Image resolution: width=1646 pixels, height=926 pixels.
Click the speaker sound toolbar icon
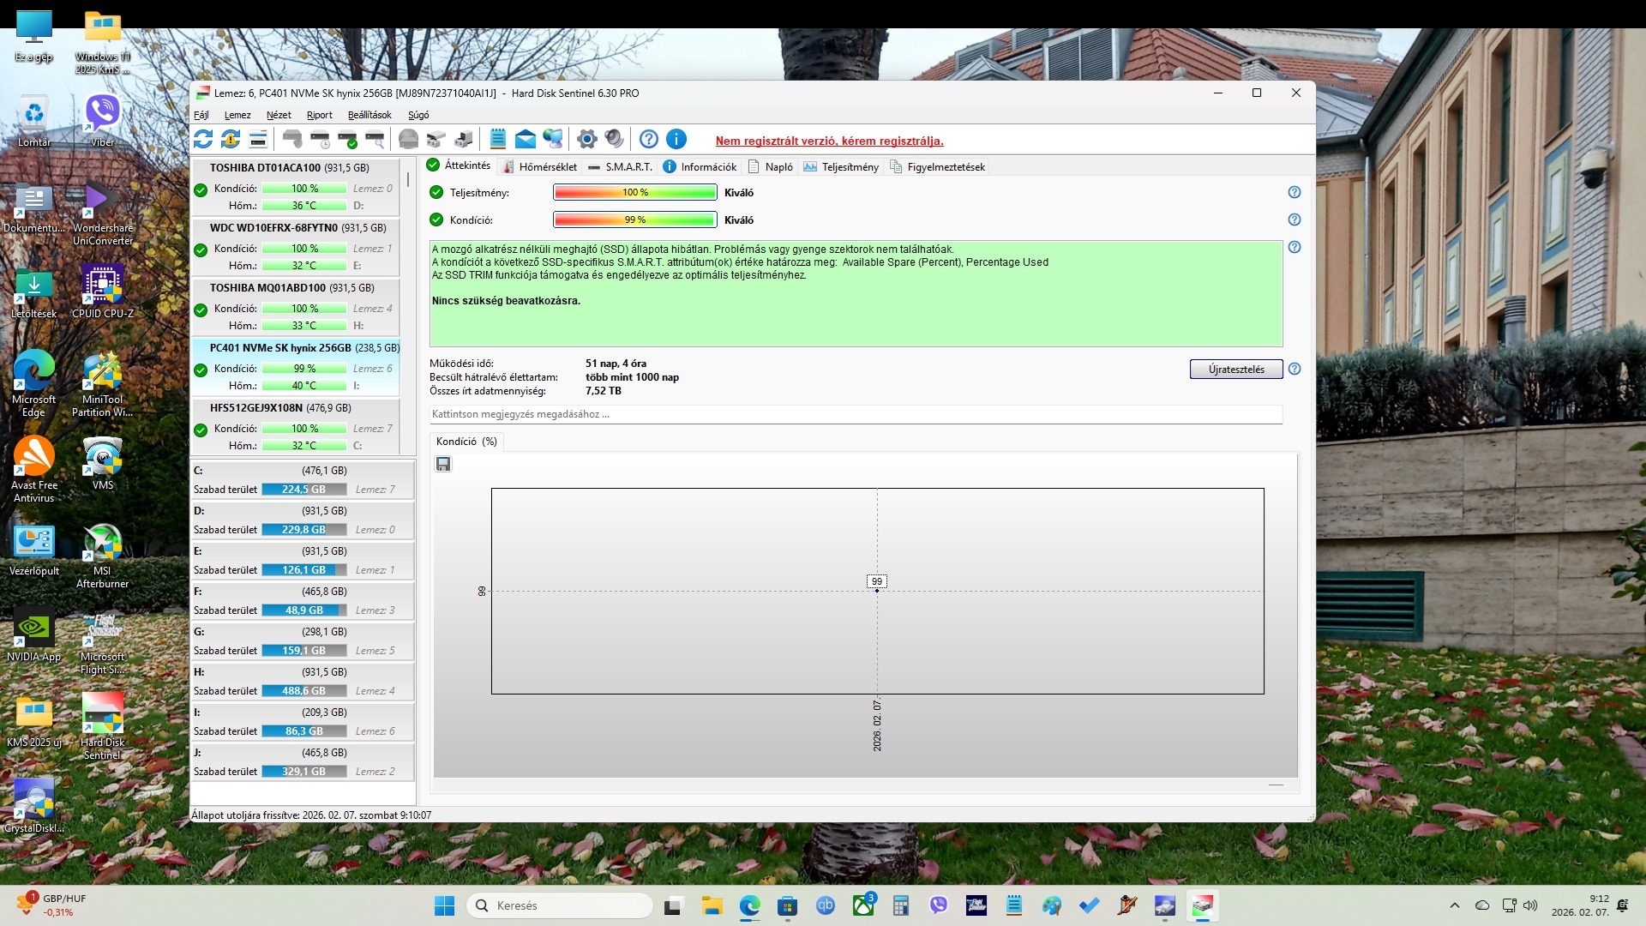615,139
